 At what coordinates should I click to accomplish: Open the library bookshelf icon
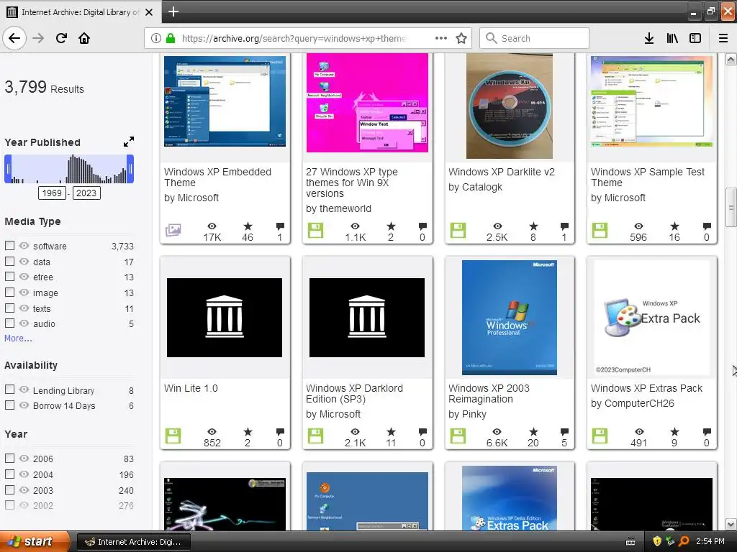coord(672,38)
